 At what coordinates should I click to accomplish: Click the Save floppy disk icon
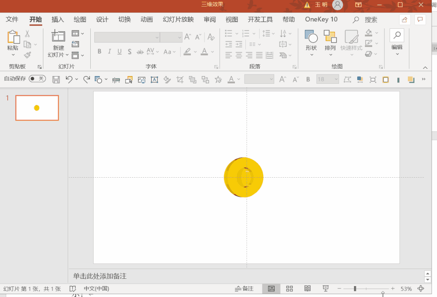pos(56,80)
